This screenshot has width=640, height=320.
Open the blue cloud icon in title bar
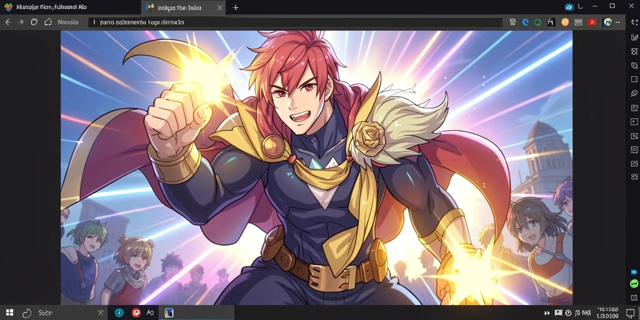tap(569, 7)
